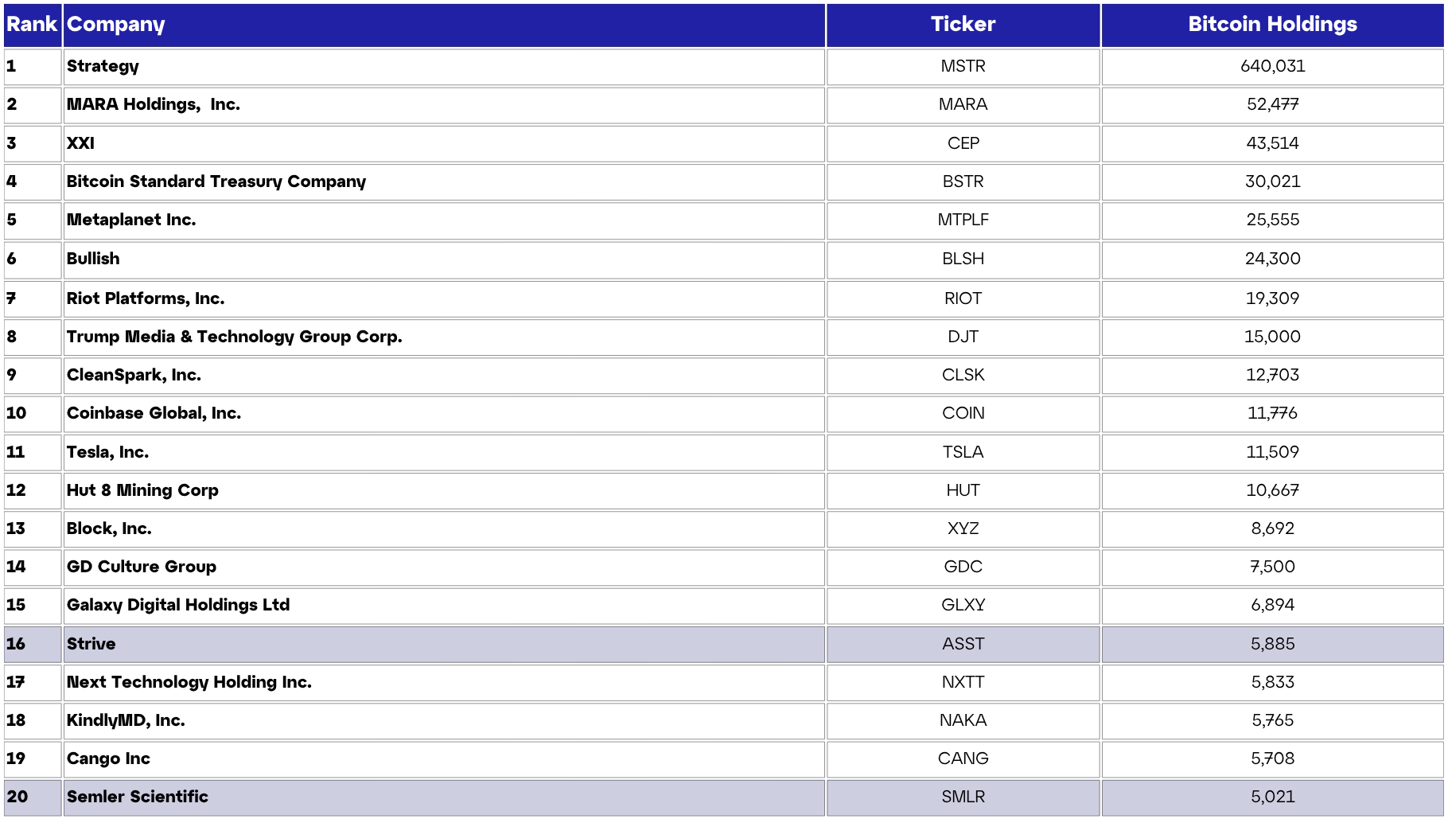Select the Tesla, Inc. company cell
Image resolution: width=1448 pixels, height=819 pixels.
click(x=108, y=453)
